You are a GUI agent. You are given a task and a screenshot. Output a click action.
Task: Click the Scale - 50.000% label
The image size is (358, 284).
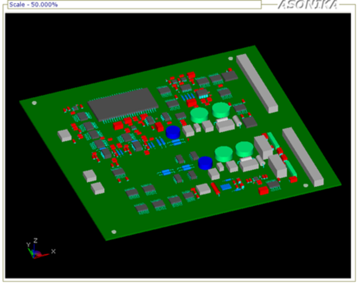coord(34,5)
